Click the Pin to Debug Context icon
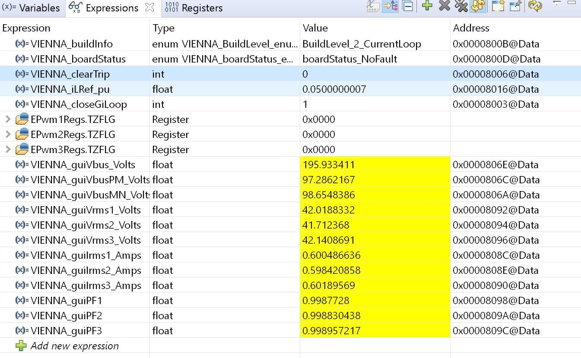Image resolution: width=581 pixels, height=358 pixels. 515,6
